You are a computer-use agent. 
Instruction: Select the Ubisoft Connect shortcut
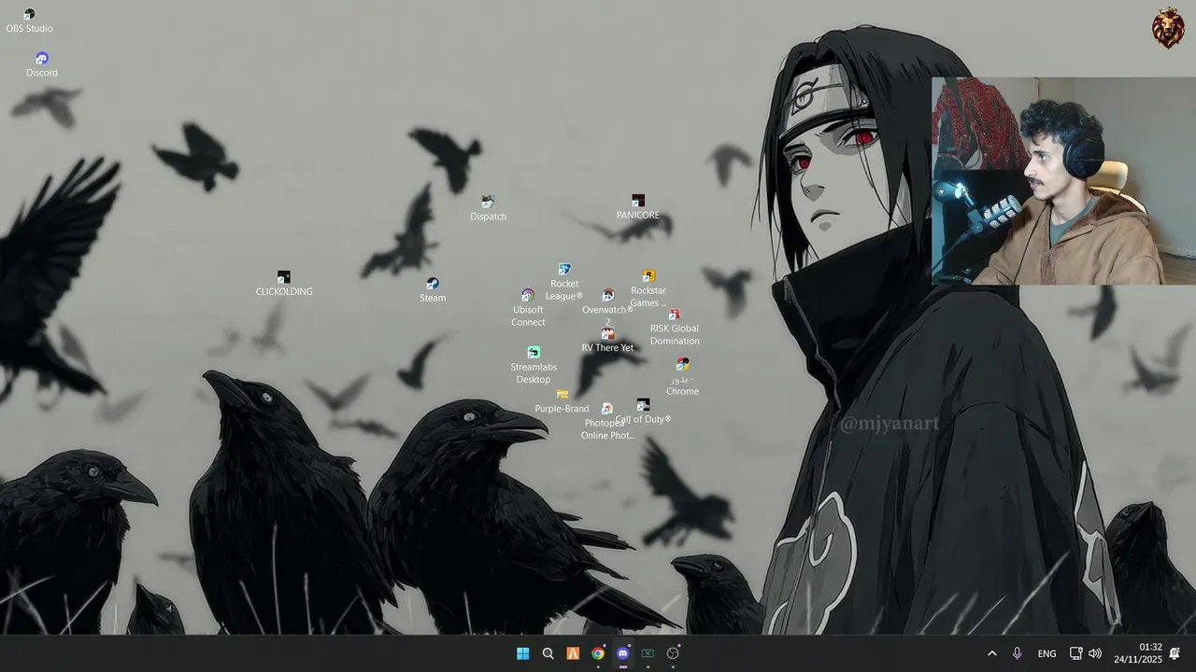click(528, 308)
